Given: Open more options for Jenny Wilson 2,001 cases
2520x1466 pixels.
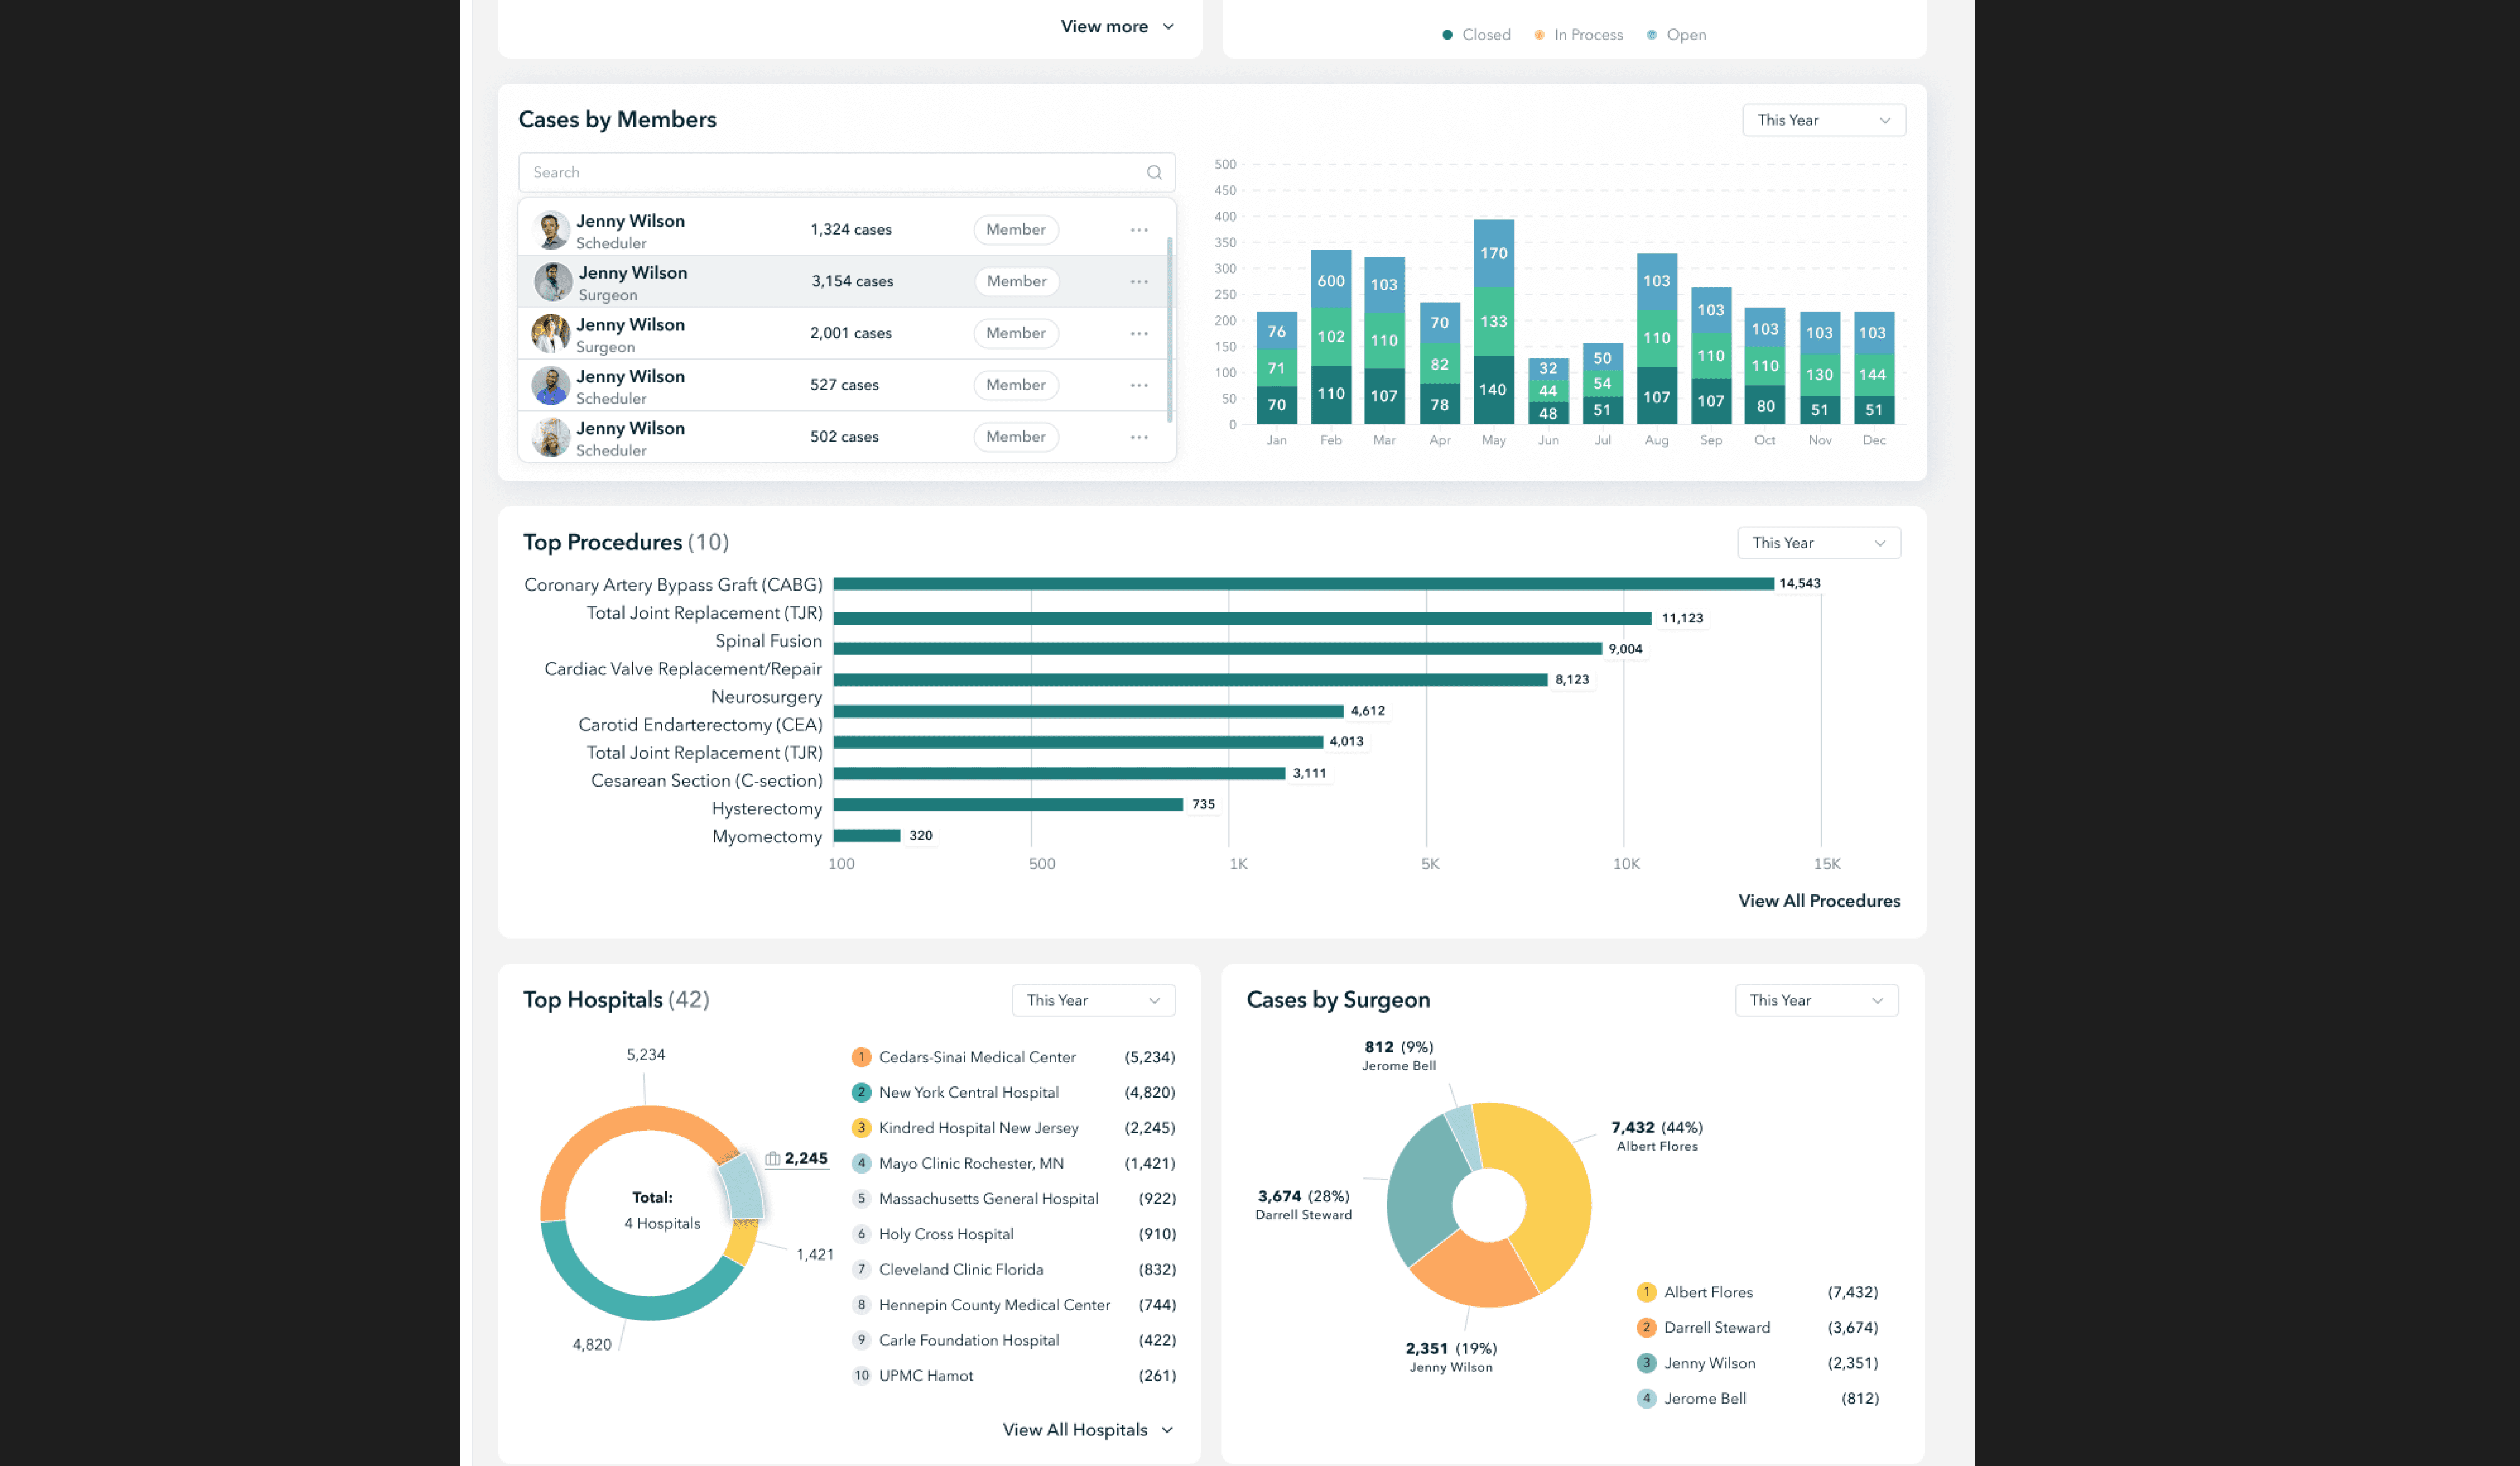Looking at the screenshot, I should 1139,334.
